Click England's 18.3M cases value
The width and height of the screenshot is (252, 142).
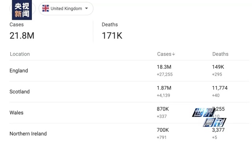click(x=164, y=67)
